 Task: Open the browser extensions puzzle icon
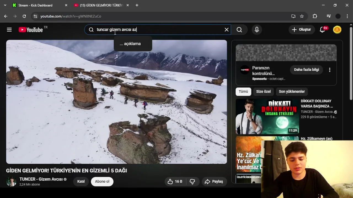315,16
